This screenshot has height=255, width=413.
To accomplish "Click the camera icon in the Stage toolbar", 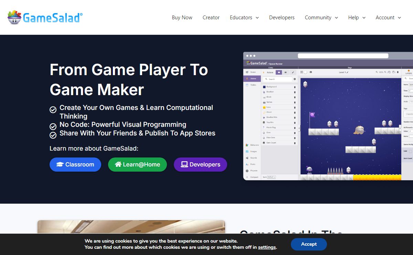I will [311, 72].
